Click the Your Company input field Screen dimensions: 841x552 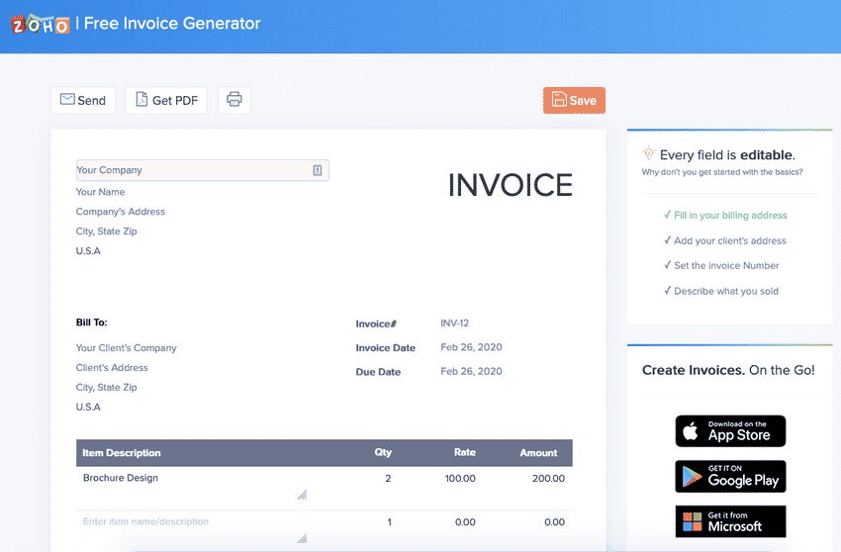tap(202, 170)
